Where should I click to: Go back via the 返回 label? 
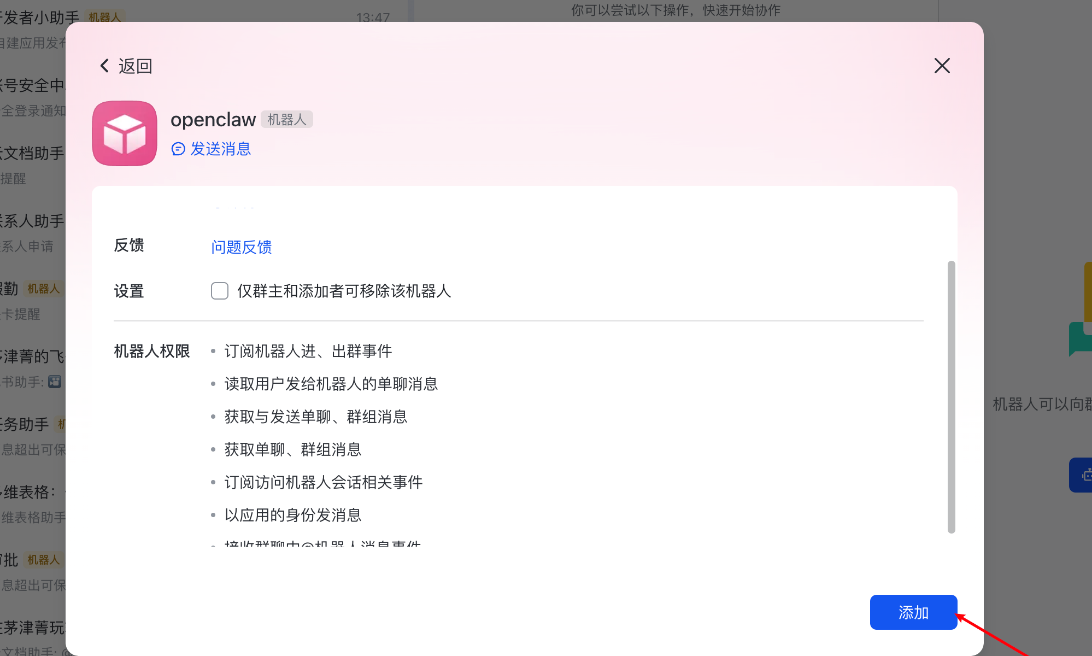point(135,66)
